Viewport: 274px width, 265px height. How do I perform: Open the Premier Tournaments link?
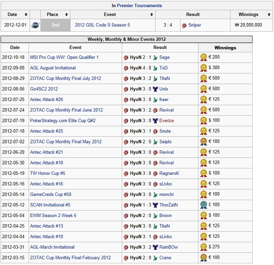coord(139,6)
